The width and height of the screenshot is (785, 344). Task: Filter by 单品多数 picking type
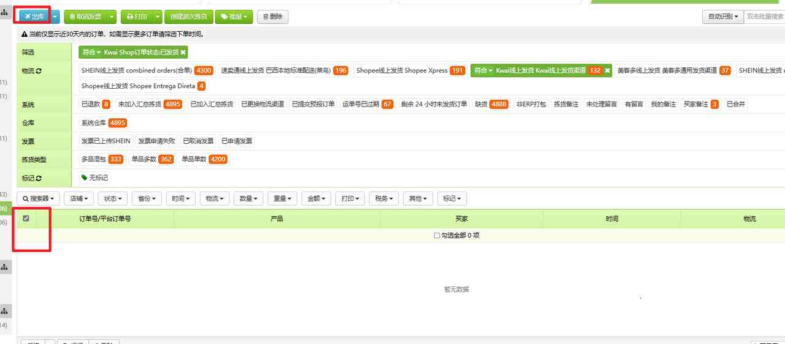point(152,159)
